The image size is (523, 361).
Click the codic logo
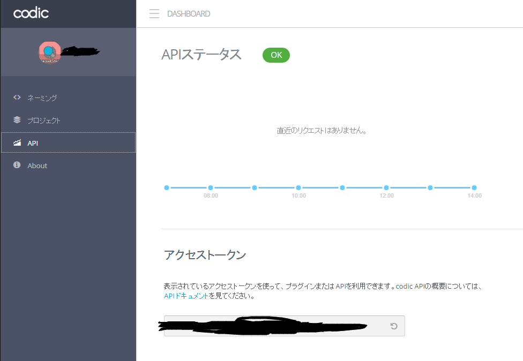[31, 13]
